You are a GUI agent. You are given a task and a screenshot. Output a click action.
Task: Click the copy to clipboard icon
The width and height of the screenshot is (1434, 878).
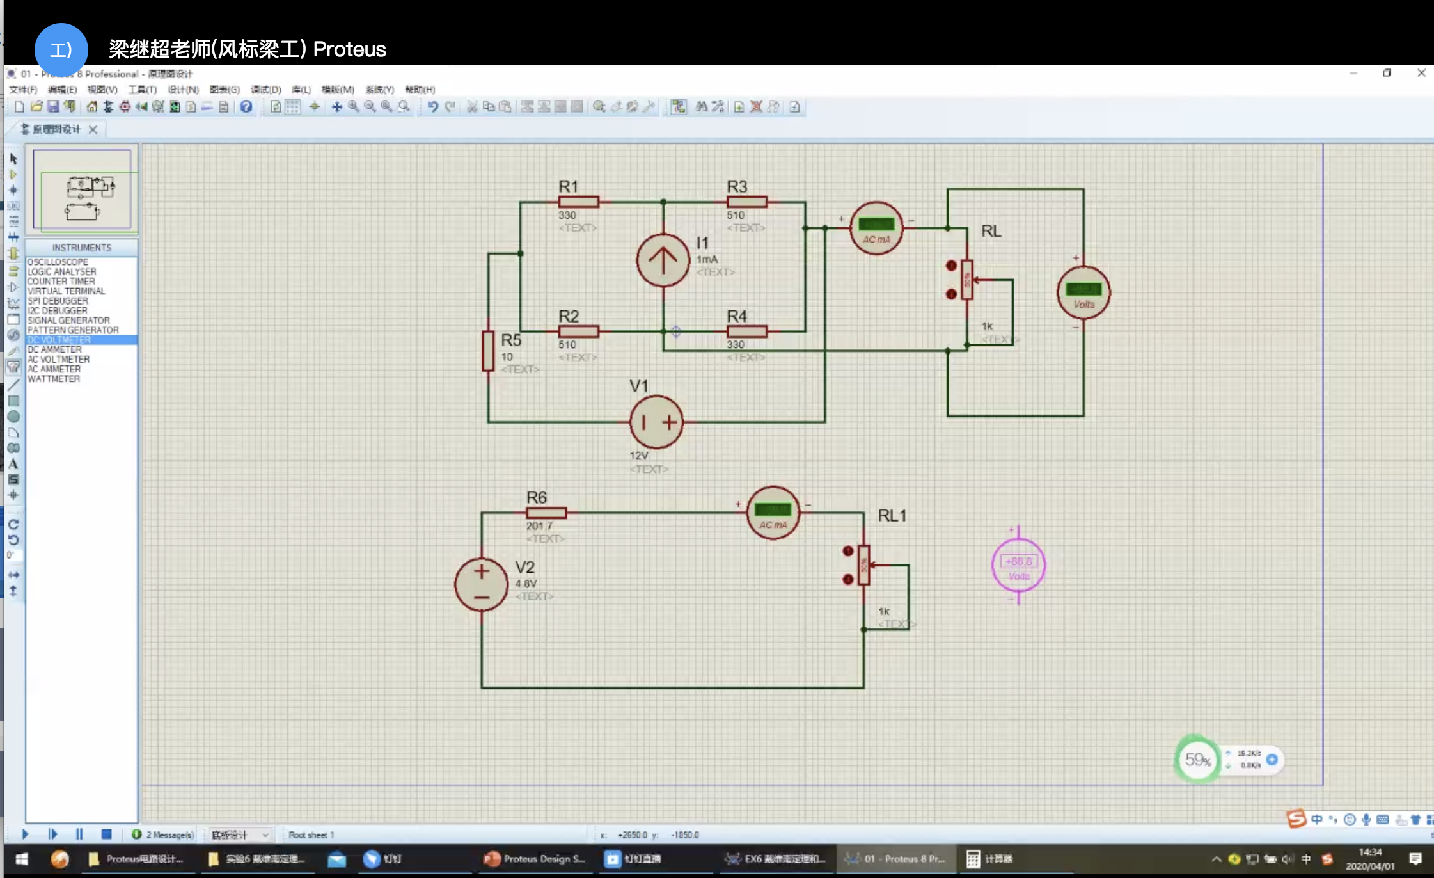click(489, 107)
